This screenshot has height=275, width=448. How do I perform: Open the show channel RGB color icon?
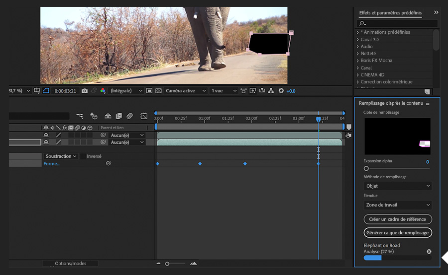pyautogui.click(x=103, y=91)
